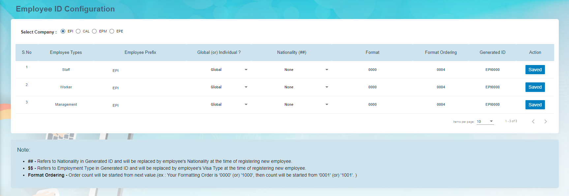
Task: Open Nationality dropdown for Staff row
Action: point(306,70)
